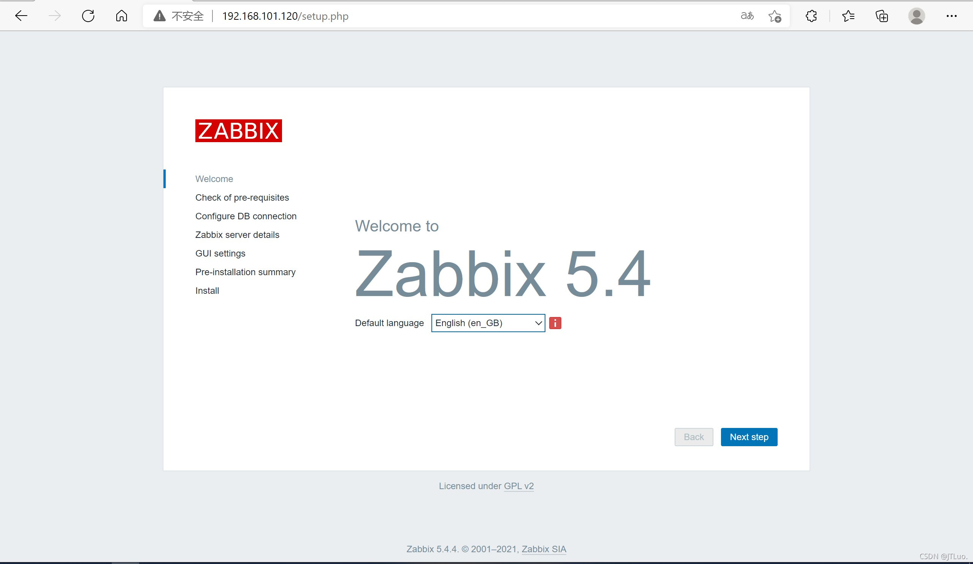Open the GPL v2 license link
Image resolution: width=973 pixels, height=564 pixels.
[518, 486]
